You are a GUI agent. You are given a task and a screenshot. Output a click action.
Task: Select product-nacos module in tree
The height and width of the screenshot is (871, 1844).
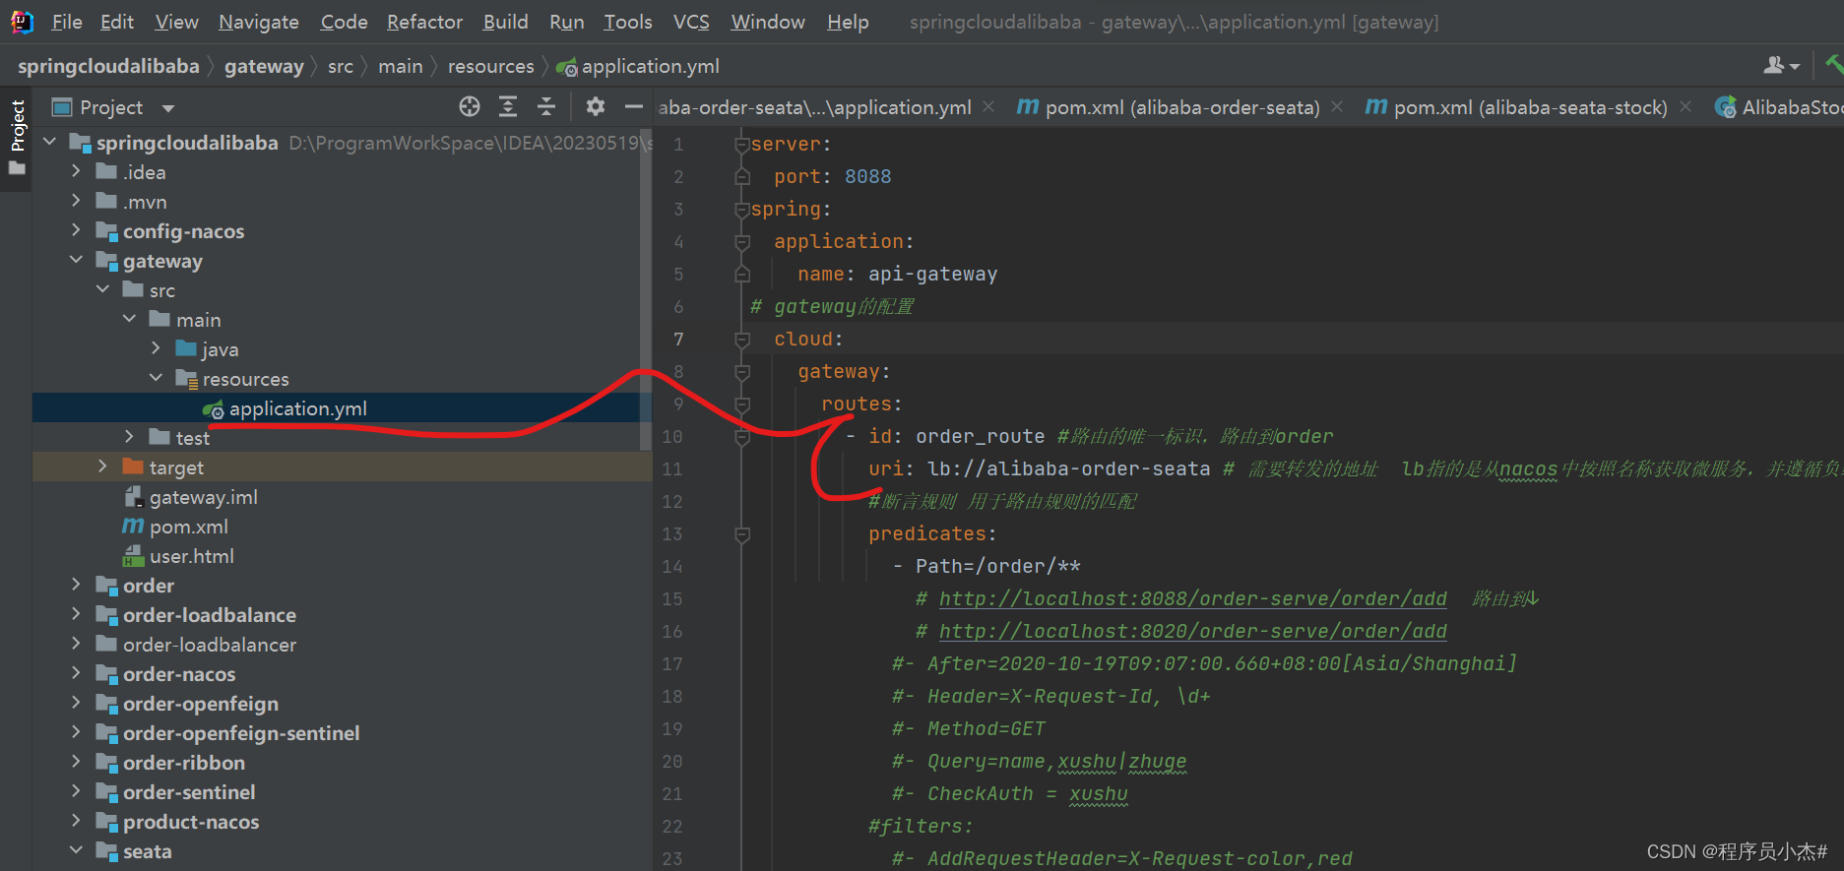(x=191, y=822)
